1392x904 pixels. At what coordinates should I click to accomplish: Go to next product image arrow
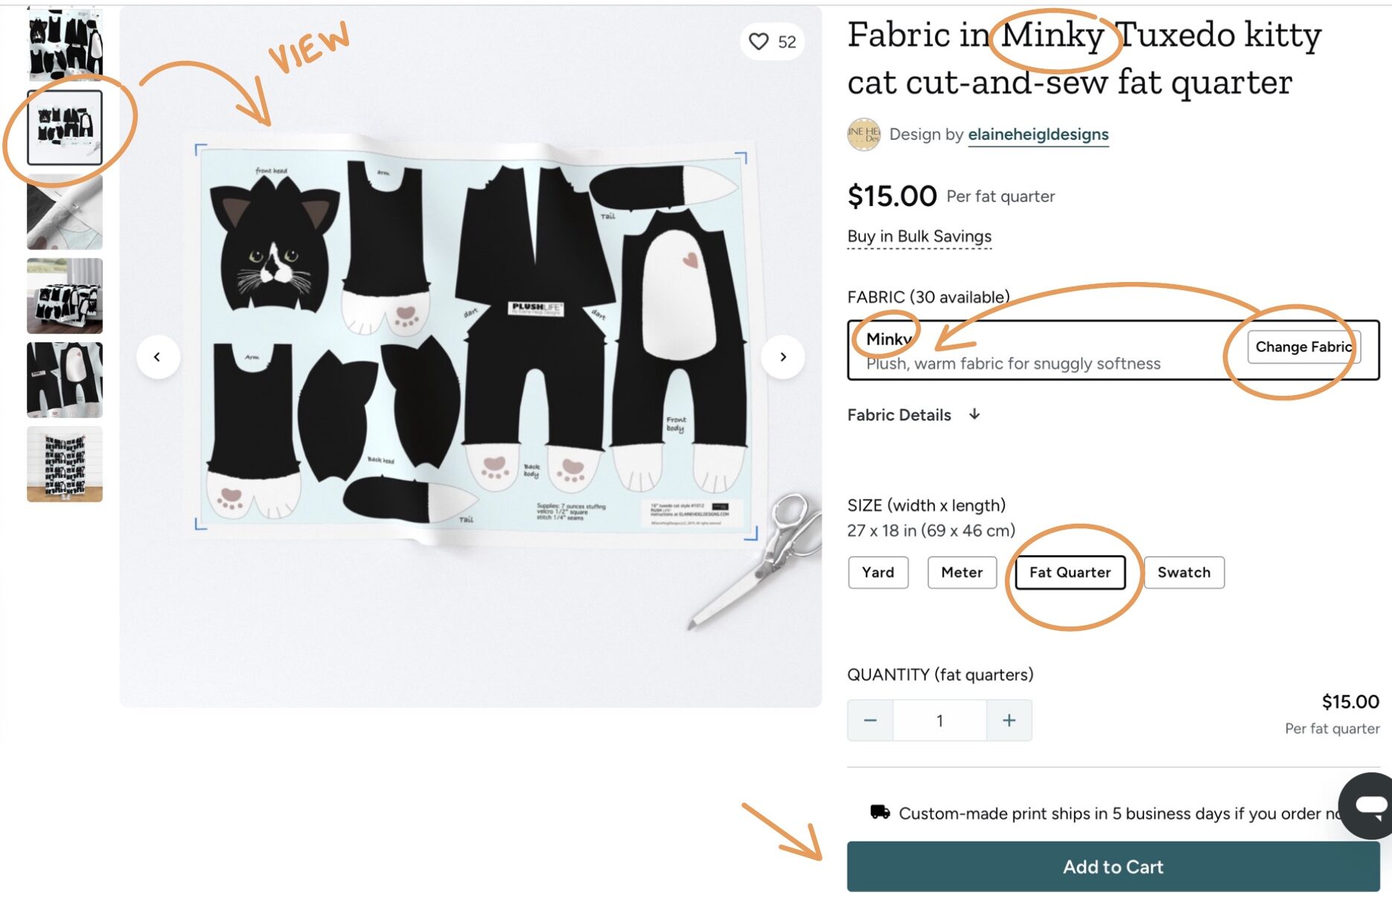pos(783,357)
